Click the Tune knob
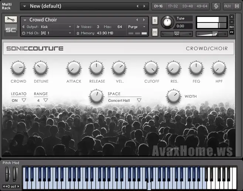Screen dimensions: 243x191 (167, 22)
